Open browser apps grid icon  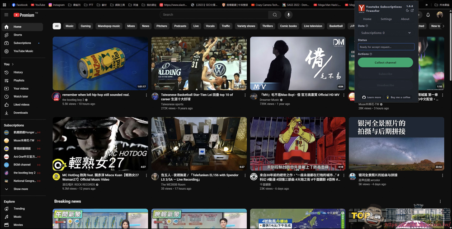[x=5, y=5]
